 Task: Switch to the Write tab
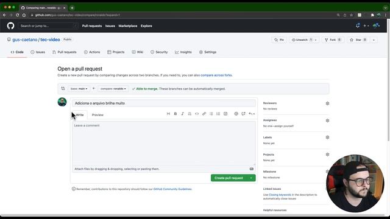coord(80,115)
